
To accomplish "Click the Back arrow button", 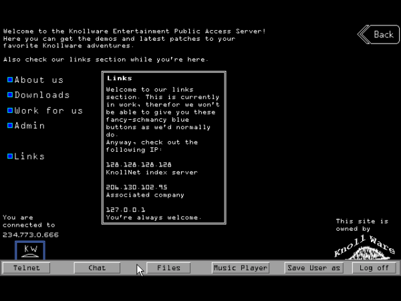I will click(x=378, y=35).
